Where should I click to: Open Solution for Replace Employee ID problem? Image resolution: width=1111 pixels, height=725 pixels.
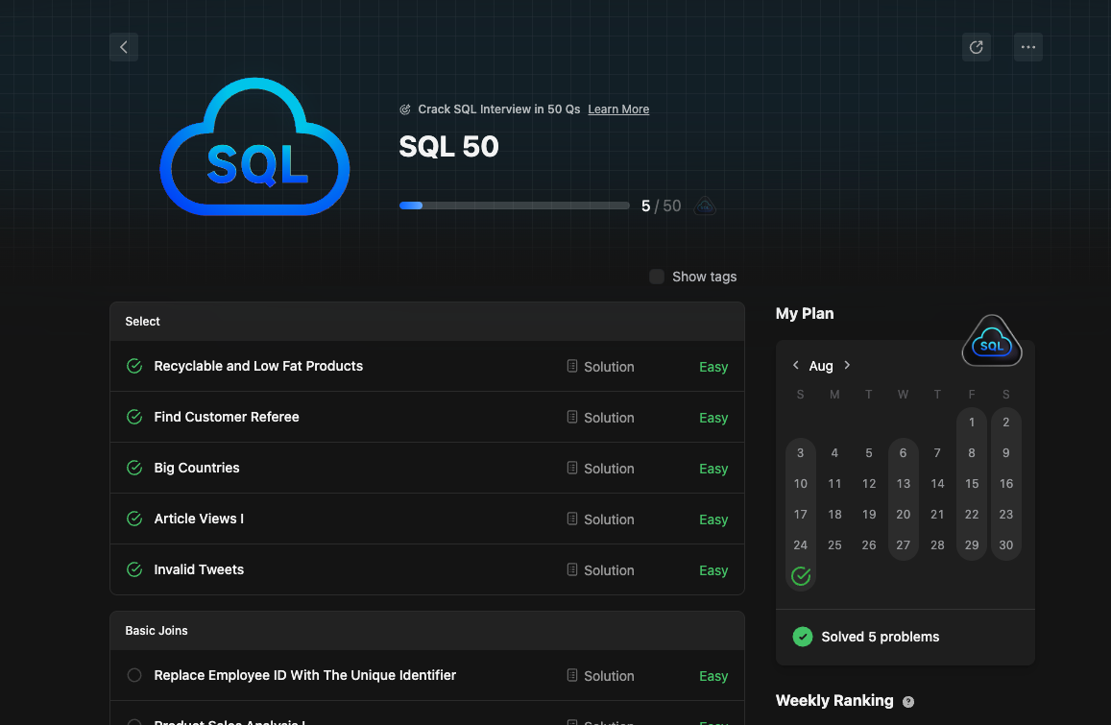pos(600,676)
